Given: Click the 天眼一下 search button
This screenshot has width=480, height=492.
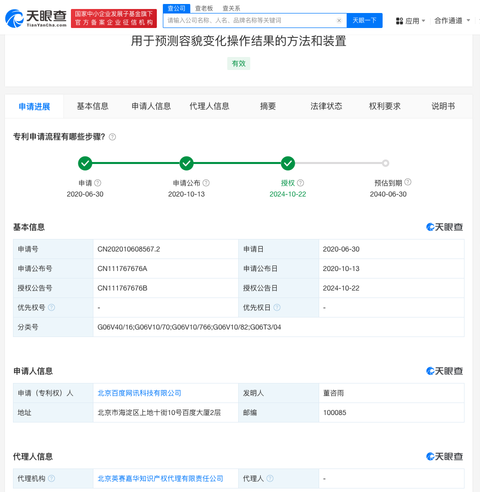Looking at the screenshot, I should pos(364,20).
